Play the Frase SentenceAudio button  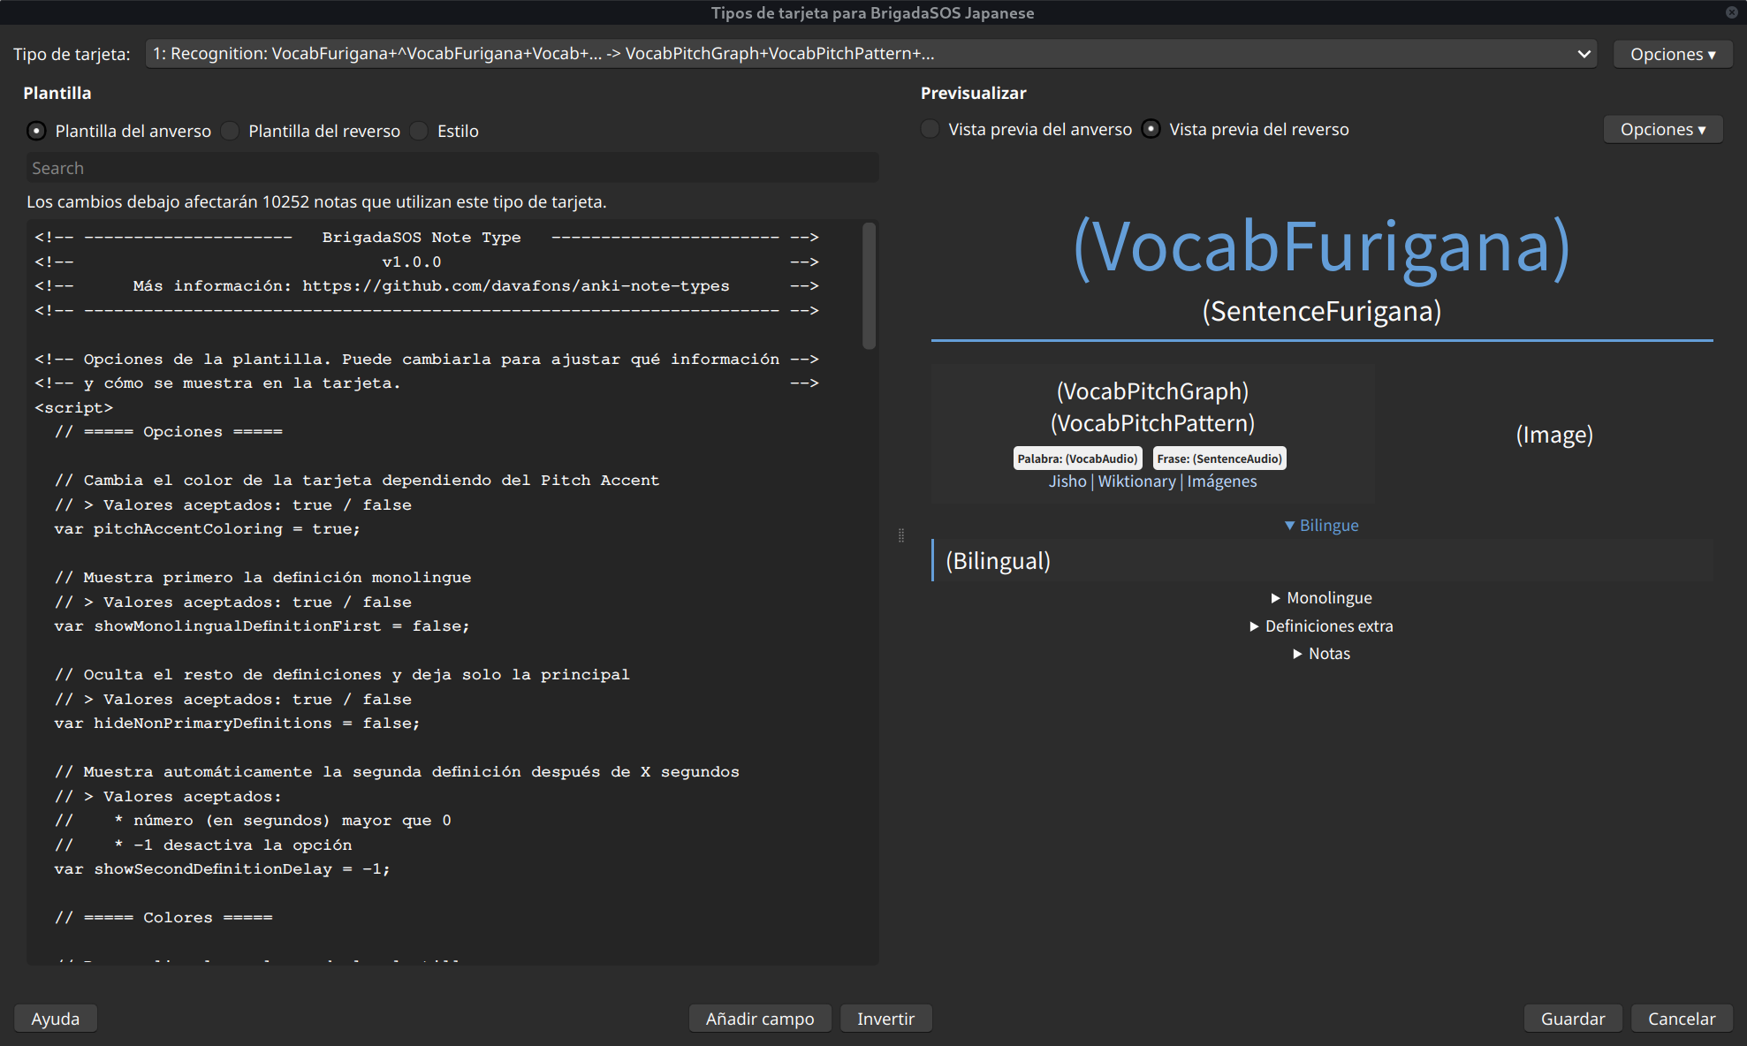[x=1219, y=459]
